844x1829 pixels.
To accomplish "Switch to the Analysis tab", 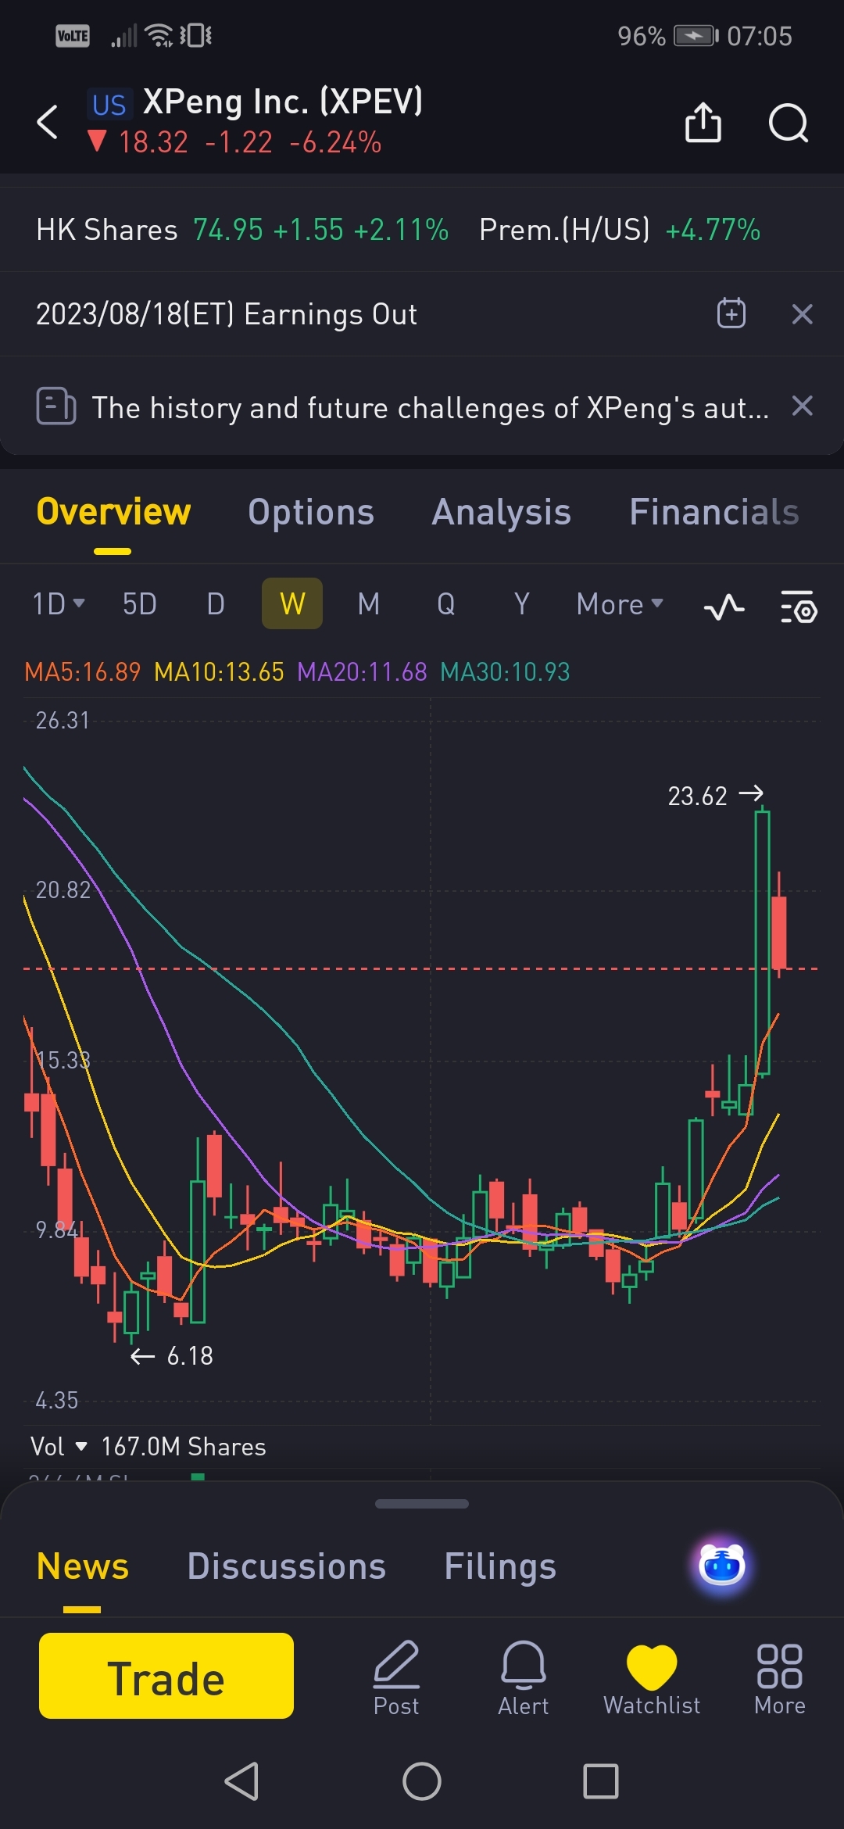I will [x=502, y=513].
